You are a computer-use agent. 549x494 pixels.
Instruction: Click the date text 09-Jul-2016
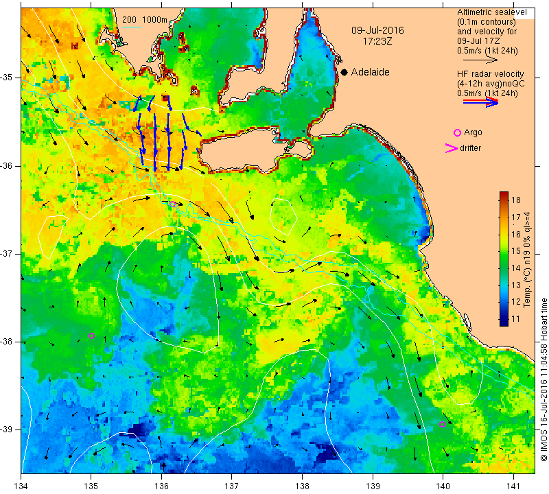pos(378,30)
